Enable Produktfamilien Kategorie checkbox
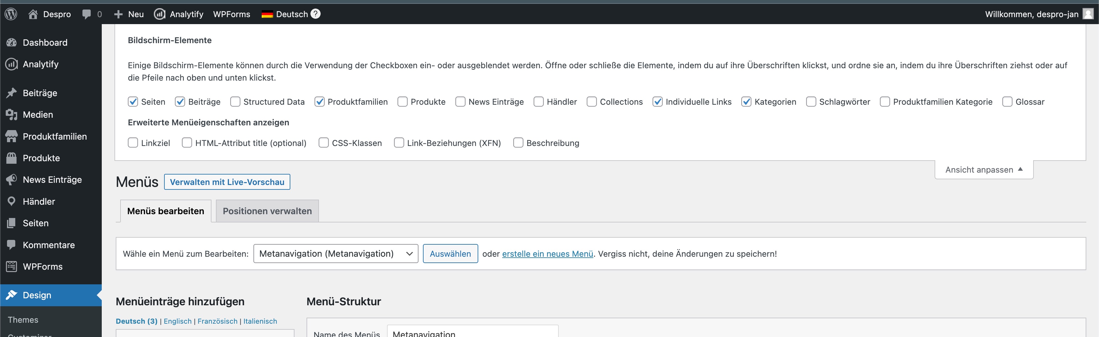Viewport: 1099px width, 337px height. [885, 102]
